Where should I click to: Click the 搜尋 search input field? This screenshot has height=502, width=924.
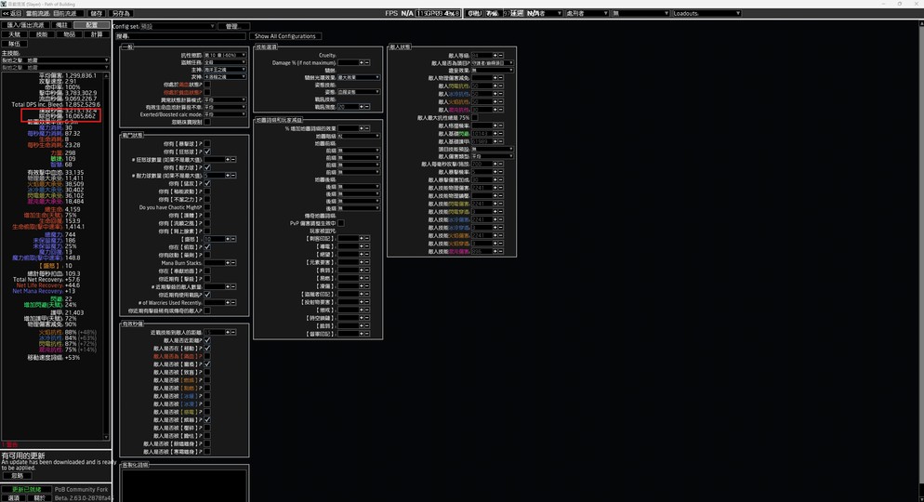pos(186,36)
